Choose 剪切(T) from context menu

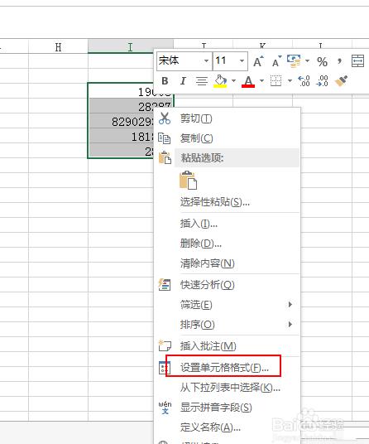(x=228, y=118)
